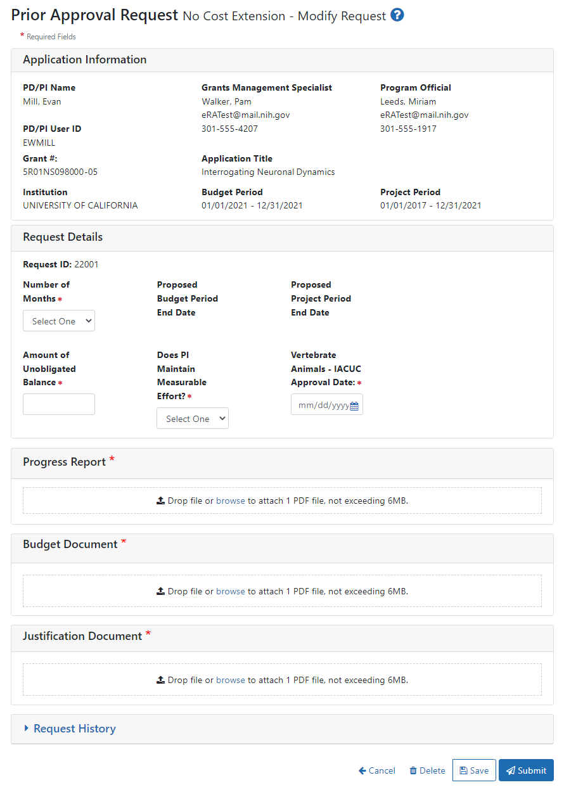Click the blue help question mark icon
This screenshot has height=792, width=564.
tap(397, 15)
